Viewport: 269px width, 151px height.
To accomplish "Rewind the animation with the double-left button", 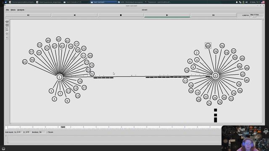I will 28,15.
